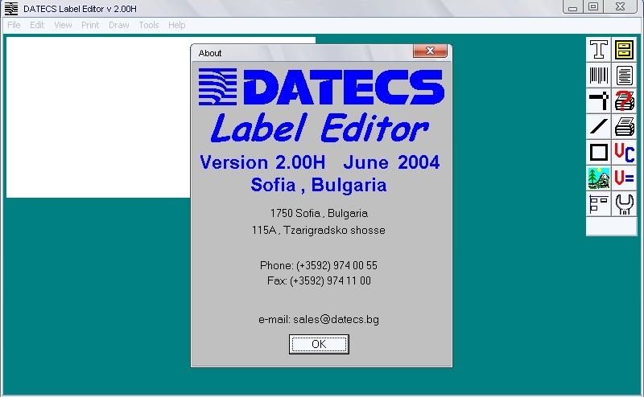Select the Barcode tool
This screenshot has width=644, height=397.
598,76
